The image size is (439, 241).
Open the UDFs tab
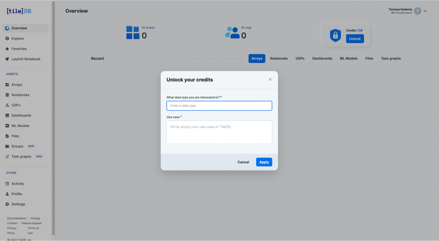point(300,59)
